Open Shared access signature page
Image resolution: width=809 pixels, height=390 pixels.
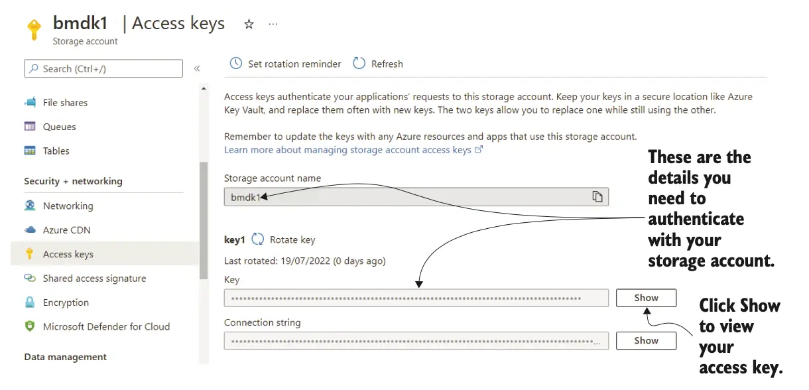pos(94,279)
